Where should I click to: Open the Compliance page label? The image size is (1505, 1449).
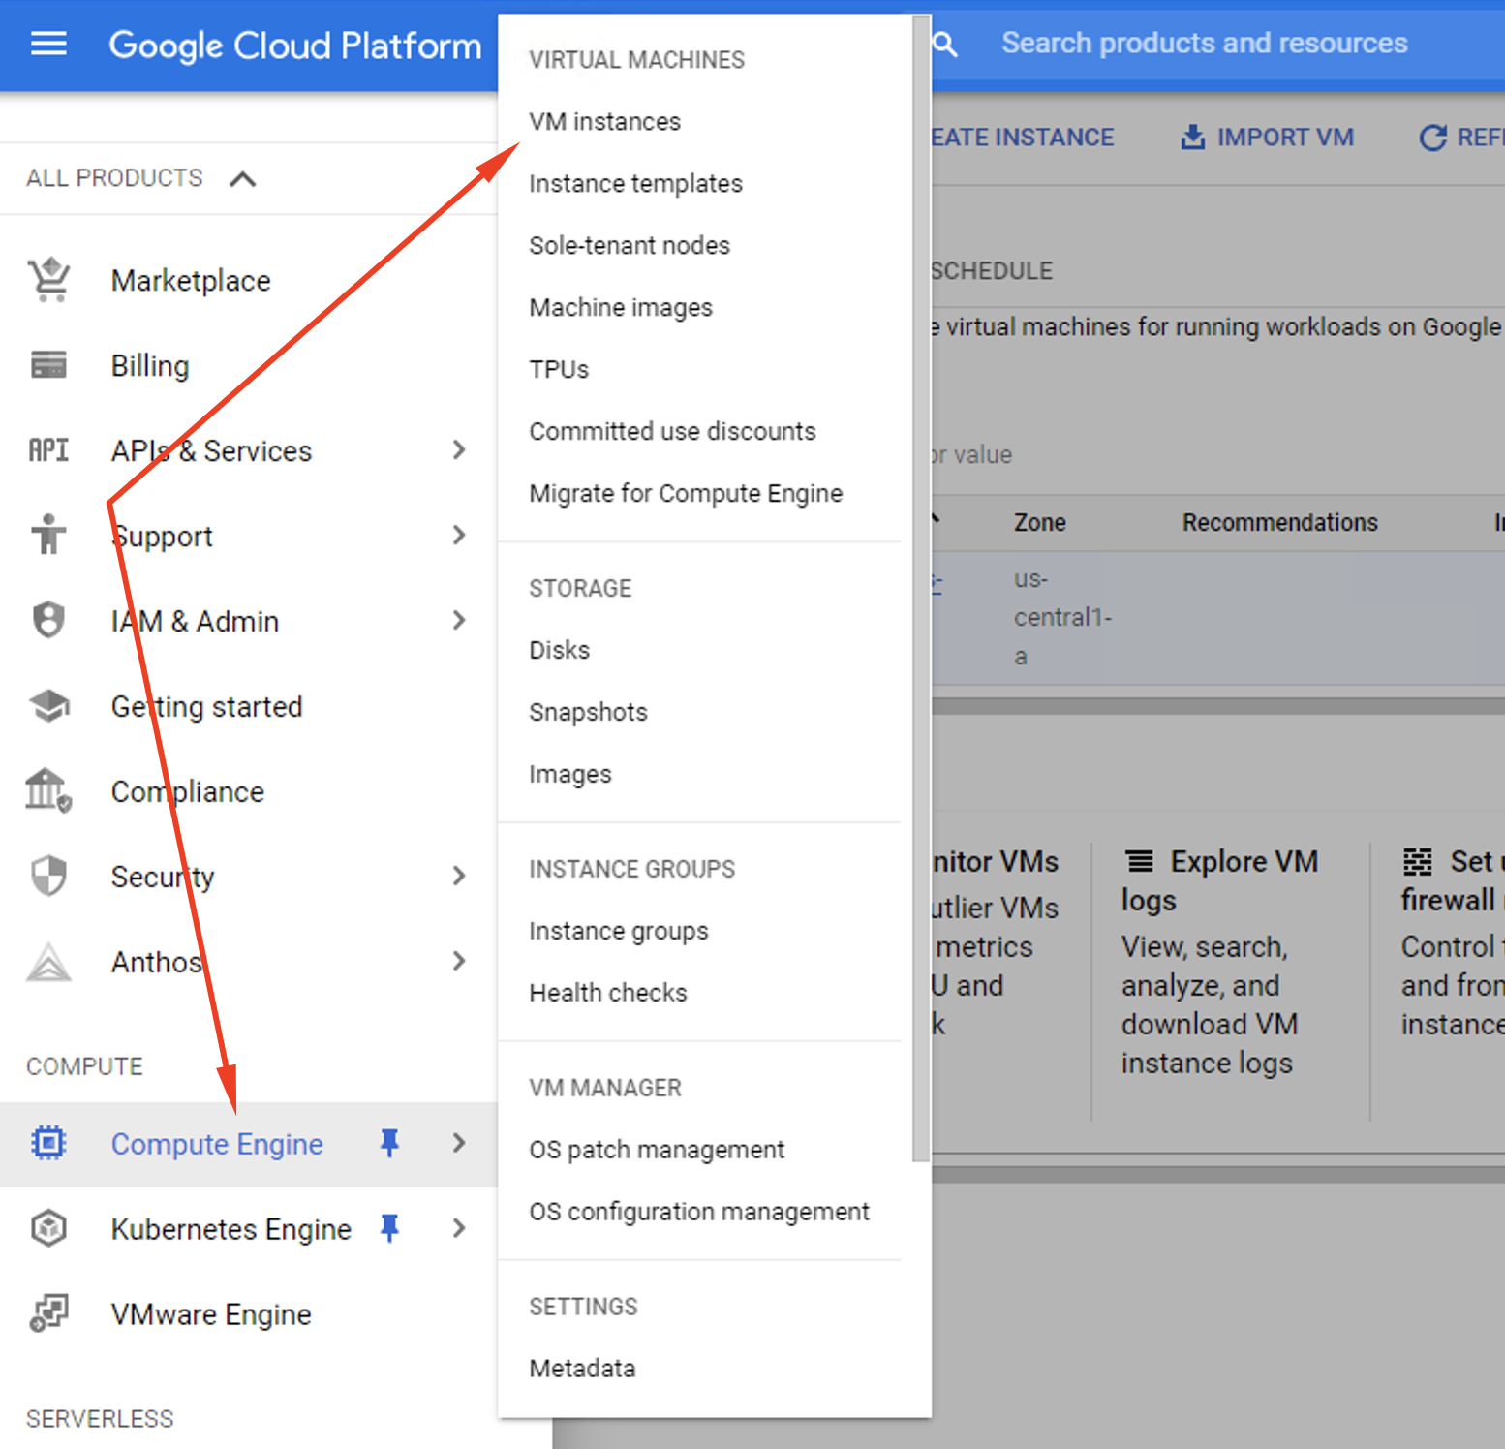tap(188, 792)
